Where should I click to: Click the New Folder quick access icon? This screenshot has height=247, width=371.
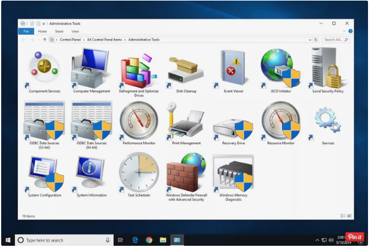(x=38, y=23)
